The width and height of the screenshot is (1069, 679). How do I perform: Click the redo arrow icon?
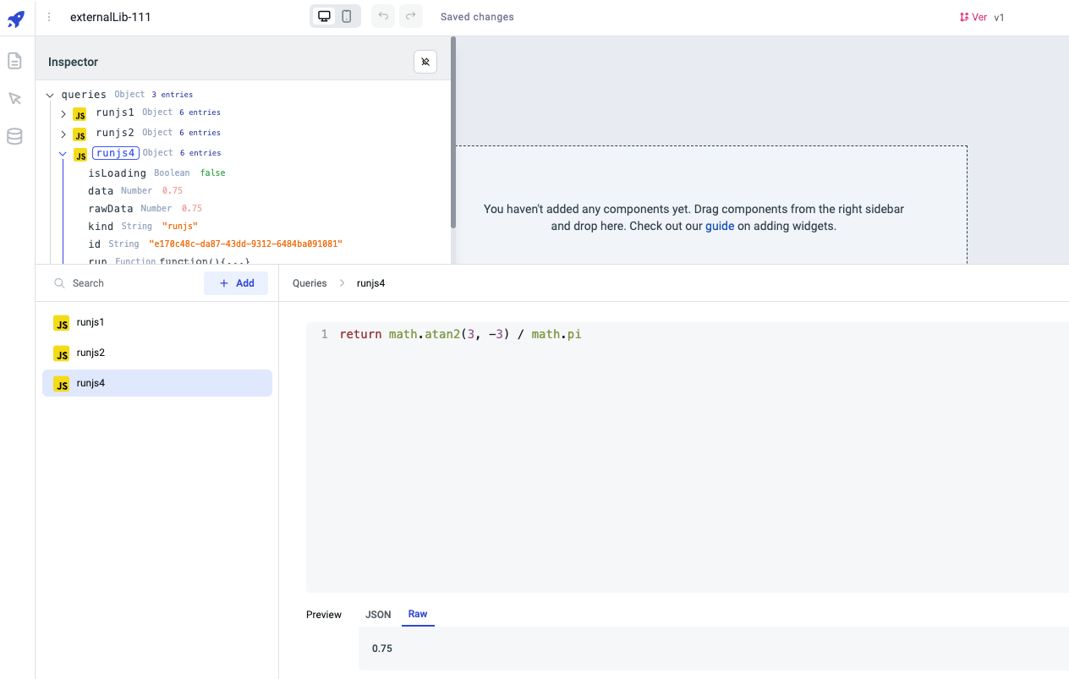410,17
